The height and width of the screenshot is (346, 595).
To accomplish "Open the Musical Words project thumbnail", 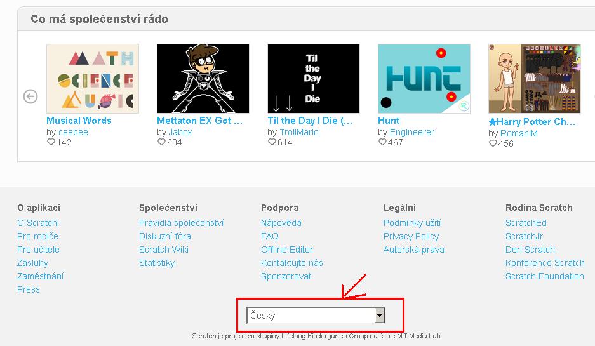I will (x=93, y=79).
